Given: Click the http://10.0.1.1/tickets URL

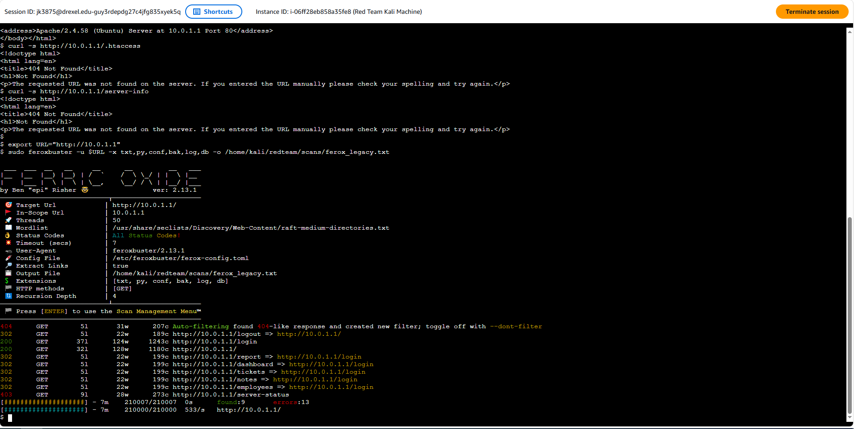Looking at the screenshot, I should tap(219, 371).
